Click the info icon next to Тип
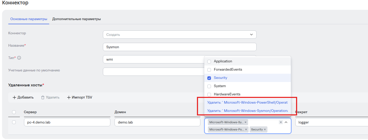Viewport: 368px width, 140px height. click(19, 58)
